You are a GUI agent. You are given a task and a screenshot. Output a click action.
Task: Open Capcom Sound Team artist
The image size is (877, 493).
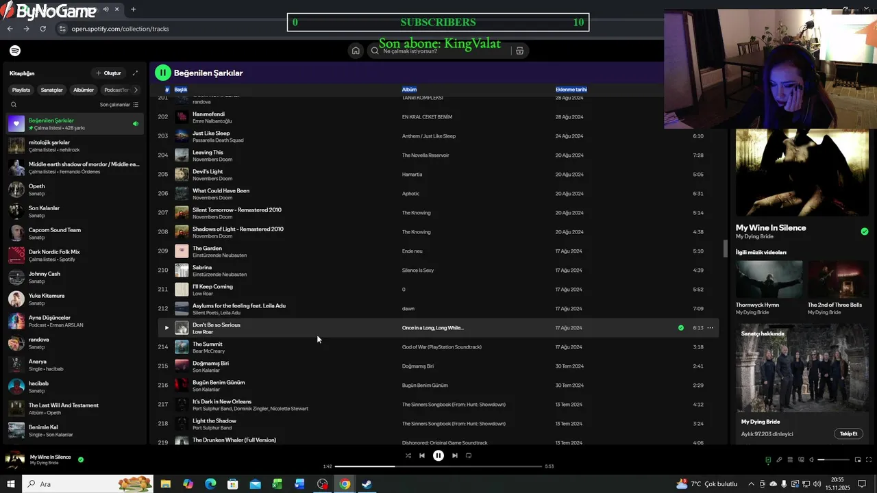click(x=75, y=233)
